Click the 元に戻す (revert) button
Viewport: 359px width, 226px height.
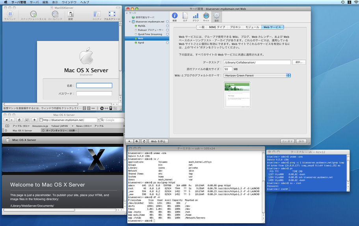(288, 141)
